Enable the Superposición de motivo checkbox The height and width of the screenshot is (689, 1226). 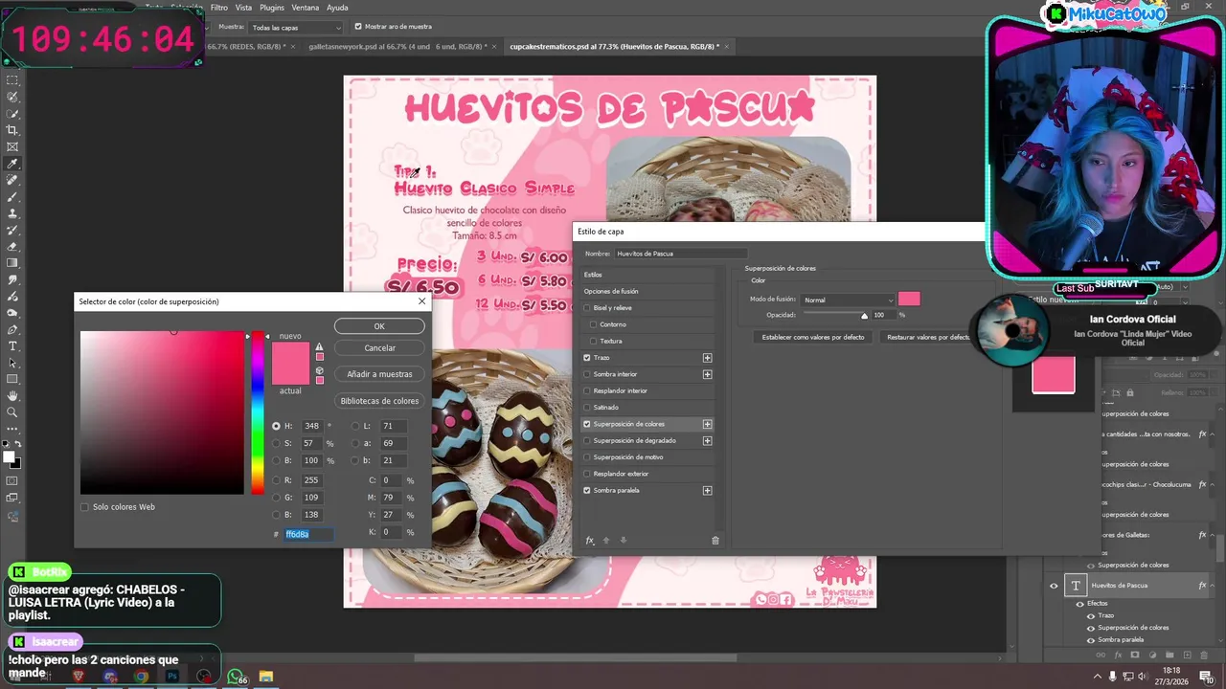[587, 457]
